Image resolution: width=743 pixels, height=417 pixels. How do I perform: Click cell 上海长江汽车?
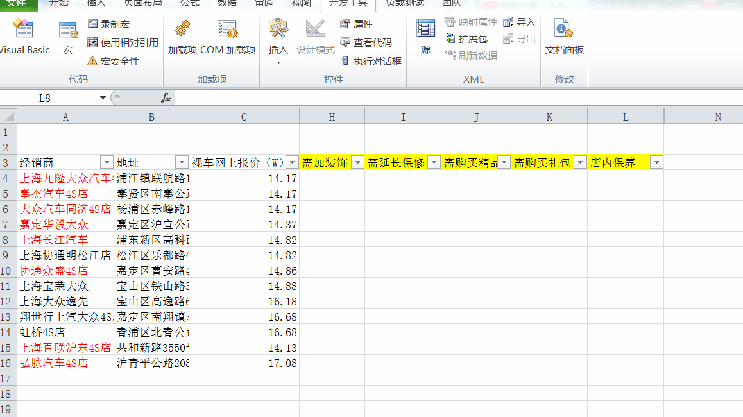65,240
